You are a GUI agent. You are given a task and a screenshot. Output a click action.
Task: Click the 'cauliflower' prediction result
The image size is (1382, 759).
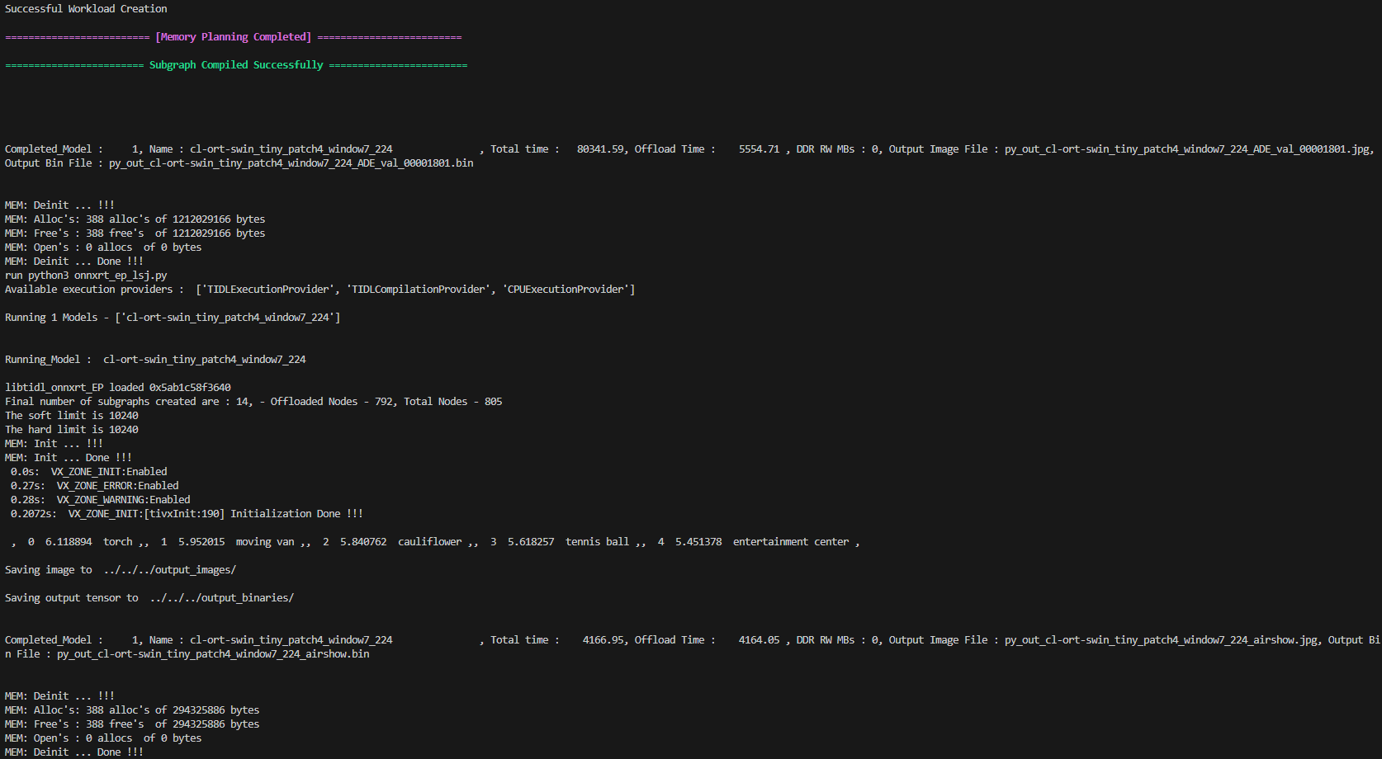[x=429, y=542]
